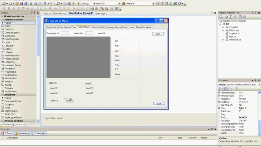The image size is (261, 147).
Task: Toggle the 0 Errors filter button
Action: click(x=7, y=134)
